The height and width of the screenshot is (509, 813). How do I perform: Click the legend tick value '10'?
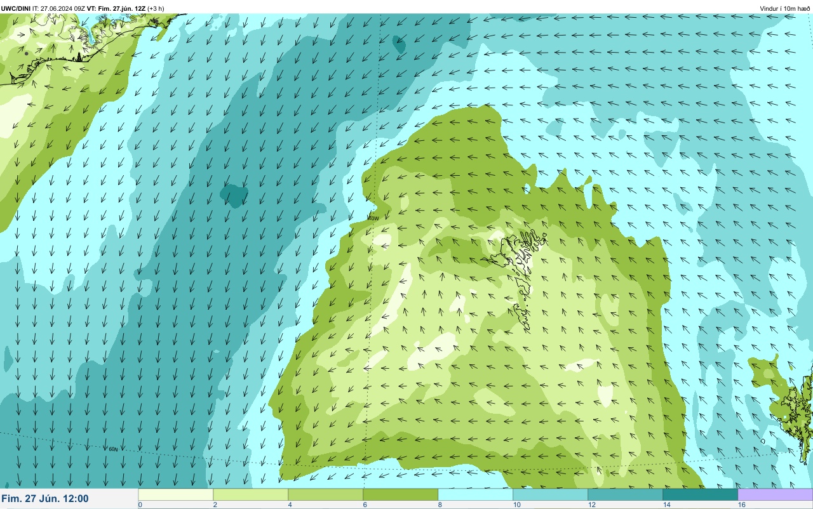click(516, 505)
